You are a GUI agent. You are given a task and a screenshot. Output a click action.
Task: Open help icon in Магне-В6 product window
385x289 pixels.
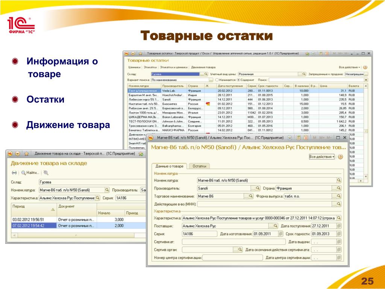coord(340,157)
